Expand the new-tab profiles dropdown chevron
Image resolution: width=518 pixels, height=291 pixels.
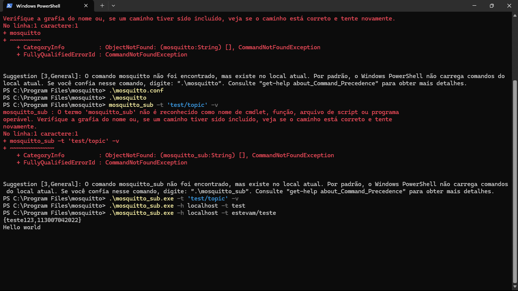coord(113,6)
